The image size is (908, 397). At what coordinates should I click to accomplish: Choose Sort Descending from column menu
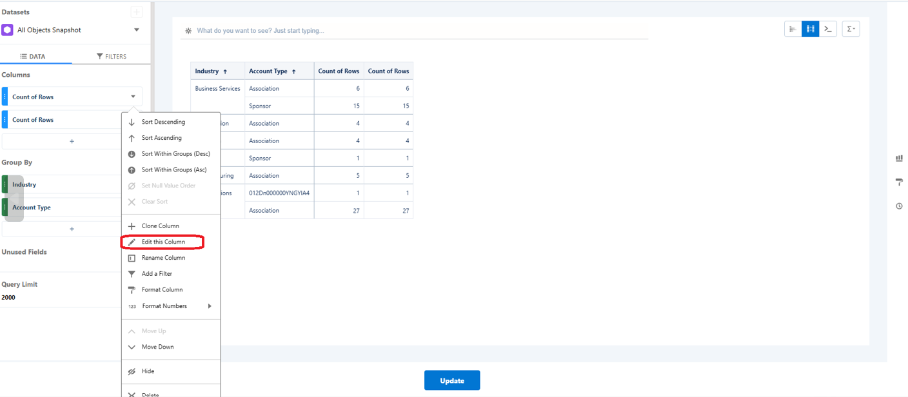click(163, 121)
